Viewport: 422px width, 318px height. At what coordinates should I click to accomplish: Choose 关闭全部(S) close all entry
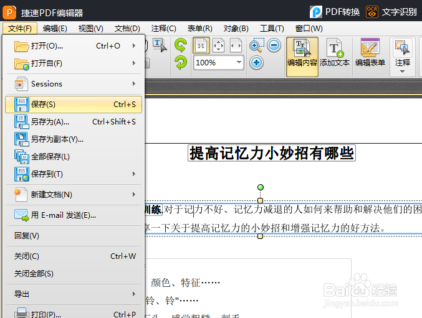pyautogui.click(x=74, y=274)
